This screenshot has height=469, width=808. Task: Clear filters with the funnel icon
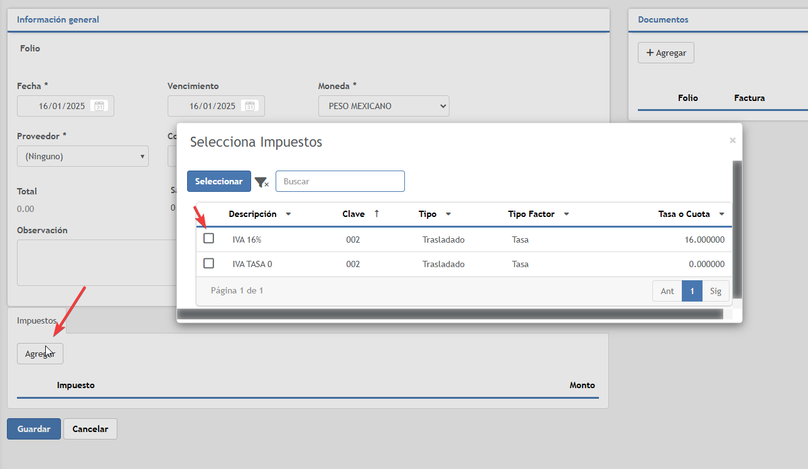(x=262, y=182)
